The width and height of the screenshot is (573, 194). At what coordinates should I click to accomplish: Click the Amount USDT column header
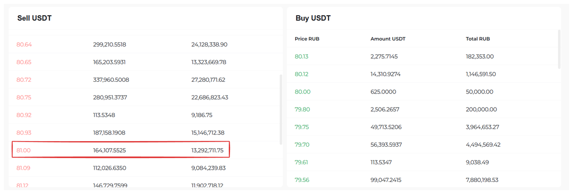(388, 39)
